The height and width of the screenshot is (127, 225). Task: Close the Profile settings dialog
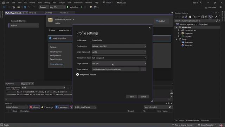[150, 28]
